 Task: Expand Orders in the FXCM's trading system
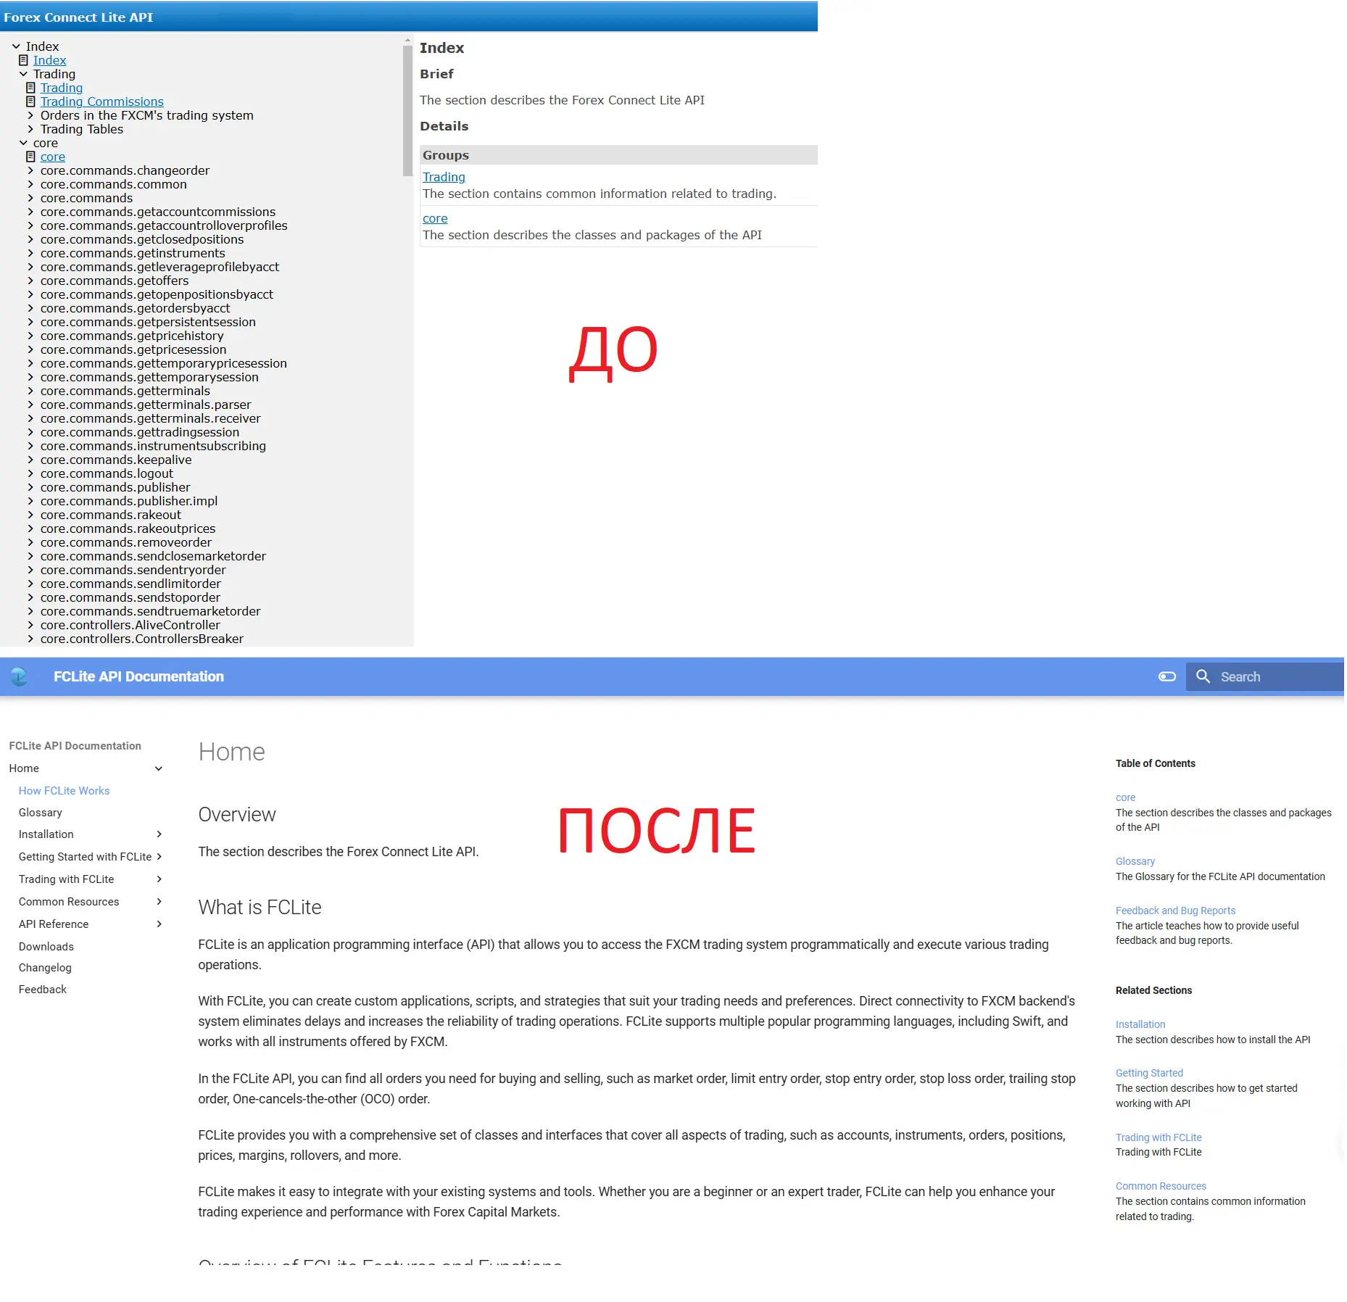tap(30, 115)
